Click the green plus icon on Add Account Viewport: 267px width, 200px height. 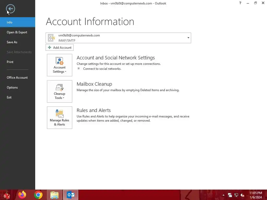50,47
